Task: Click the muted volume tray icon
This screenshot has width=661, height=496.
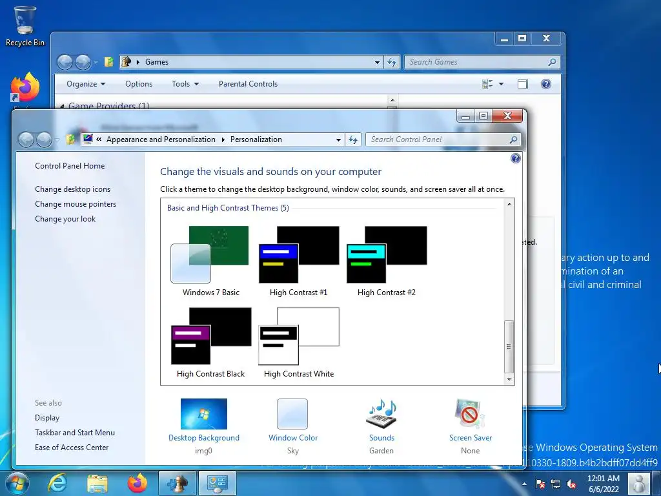Action: tap(571, 484)
